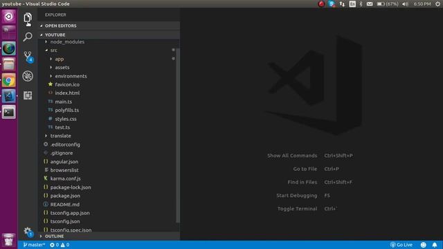Open problems panel via errors and warnings counter
The height and width of the screenshot is (249, 443).
(60, 245)
